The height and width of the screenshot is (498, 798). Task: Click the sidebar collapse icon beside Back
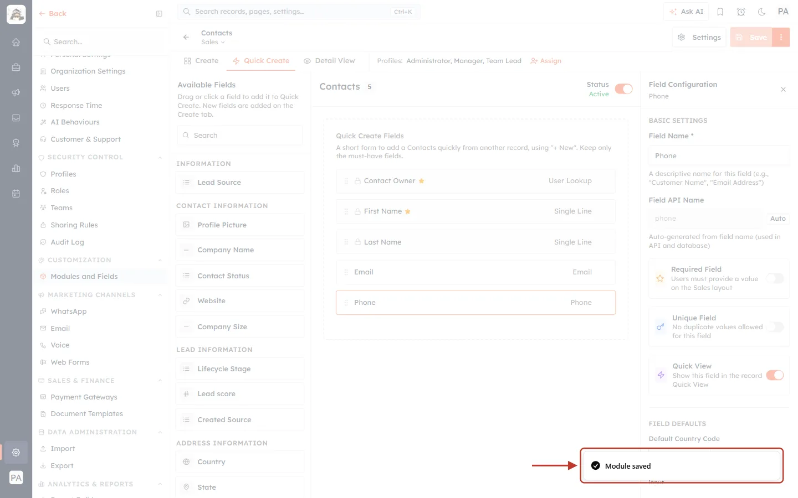click(159, 14)
